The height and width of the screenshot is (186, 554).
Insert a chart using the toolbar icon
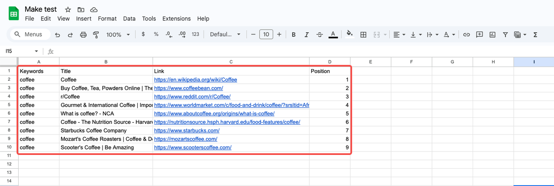click(x=493, y=35)
